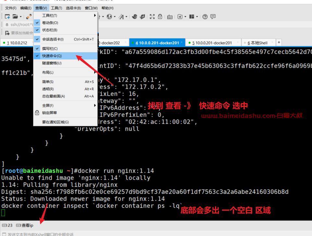Select 要在通知区域(G) menu item
312x236 pixels.
pyautogui.click(x=66, y=122)
